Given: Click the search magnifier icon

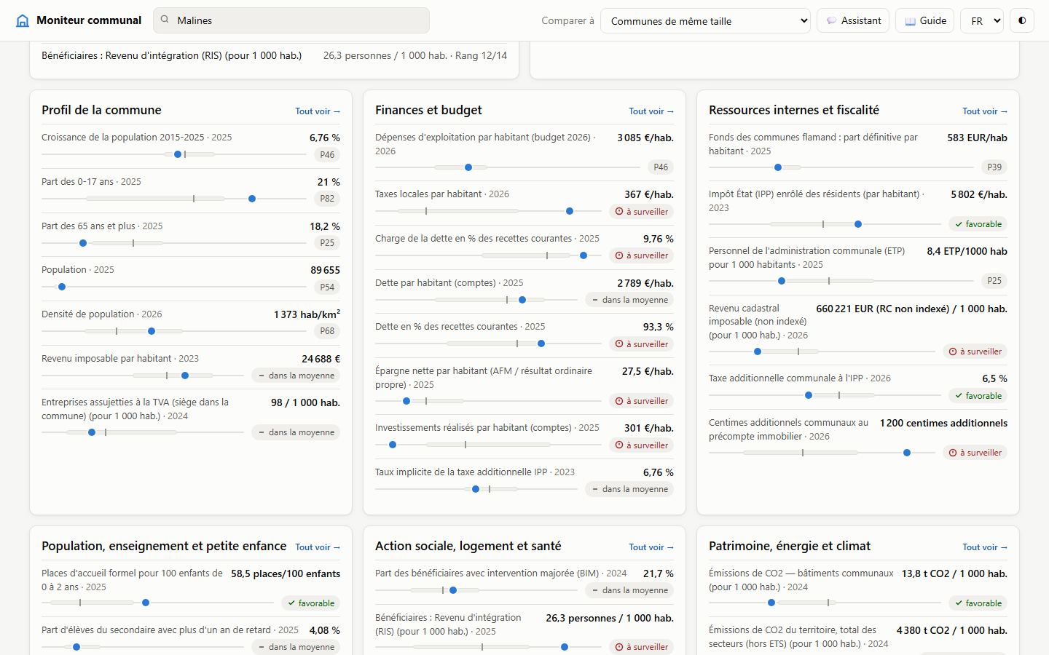Looking at the screenshot, I should point(165,20).
